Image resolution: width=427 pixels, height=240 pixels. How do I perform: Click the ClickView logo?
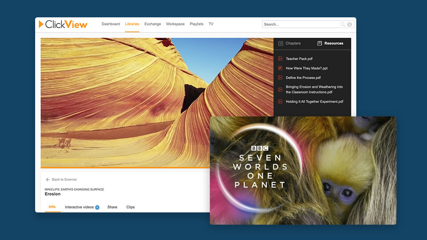[x=63, y=24]
